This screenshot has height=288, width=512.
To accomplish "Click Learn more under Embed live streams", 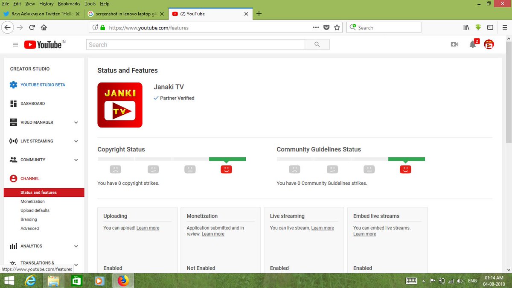I will (x=365, y=234).
